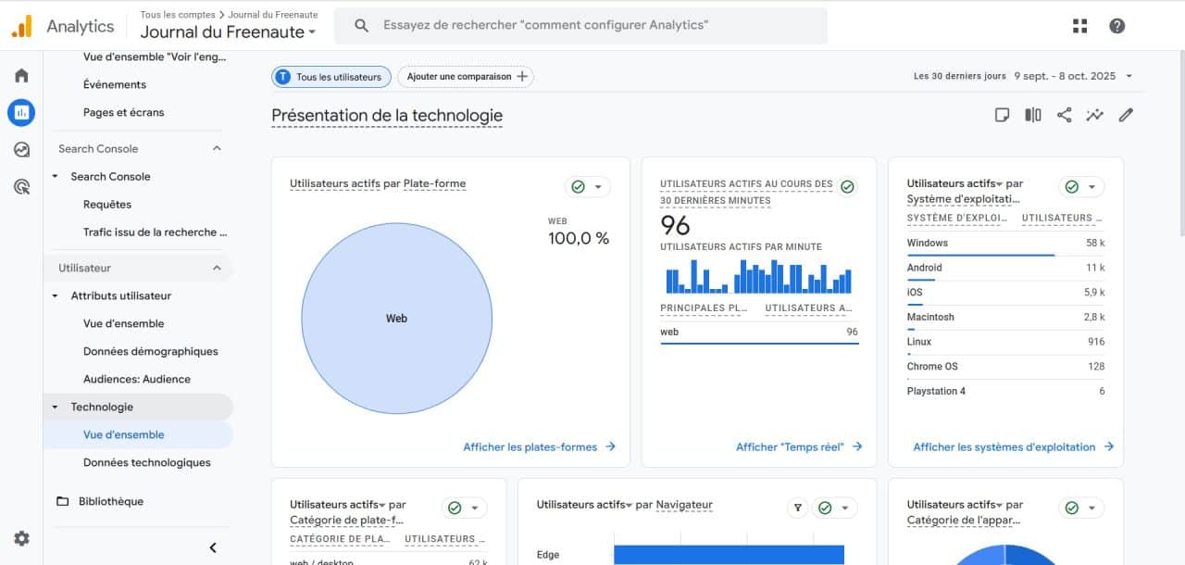This screenshot has height=565, width=1185.
Task: Open the Help question mark icon
Action: 1117,26
